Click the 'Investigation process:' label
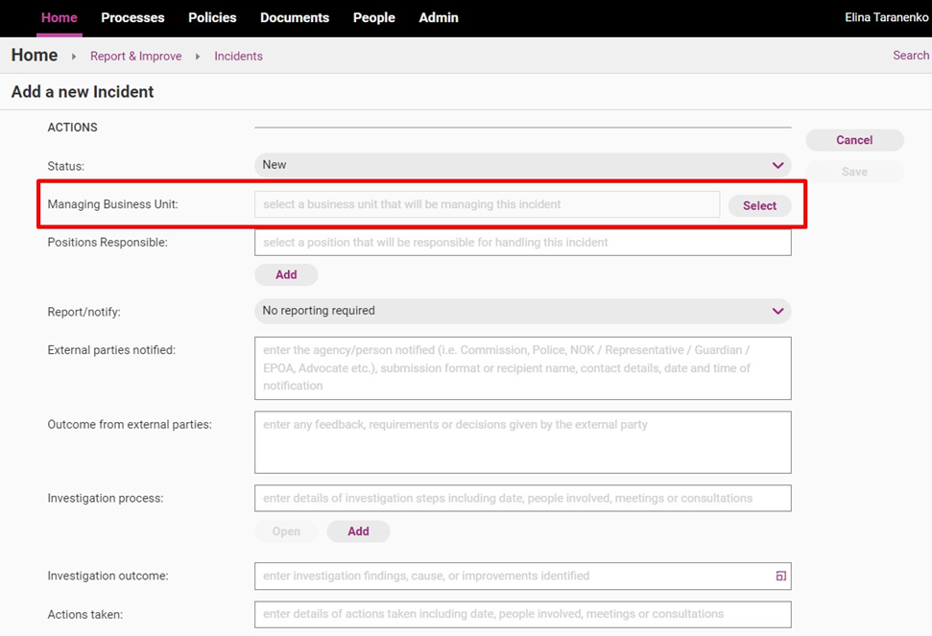Viewport: 932px width, 636px height. coord(106,498)
